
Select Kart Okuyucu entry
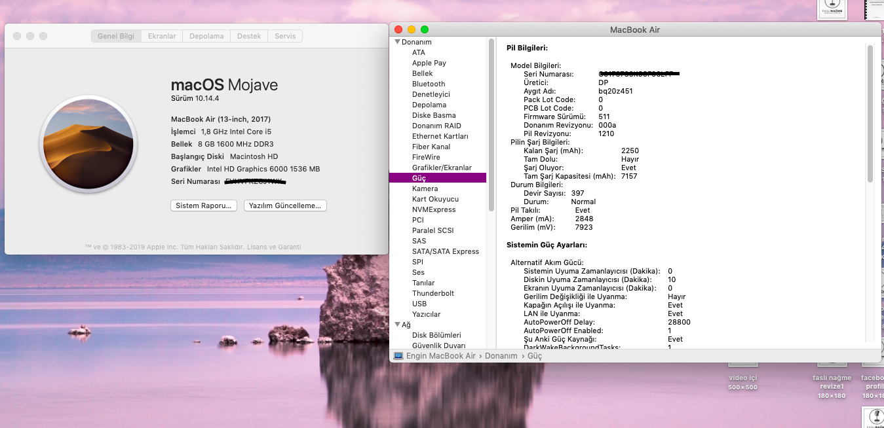tap(435, 199)
